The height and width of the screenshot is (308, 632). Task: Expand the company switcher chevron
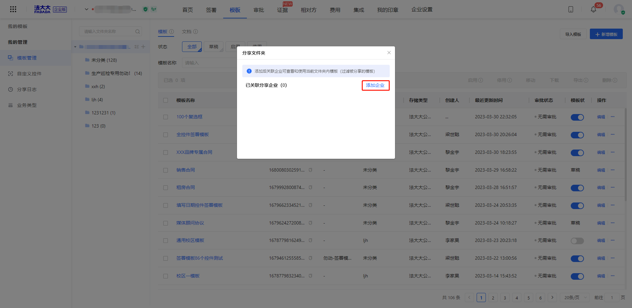(x=87, y=9)
